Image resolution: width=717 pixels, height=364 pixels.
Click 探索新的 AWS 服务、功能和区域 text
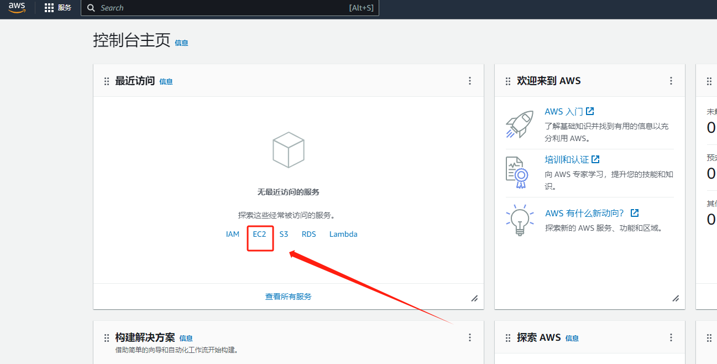pos(604,228)
